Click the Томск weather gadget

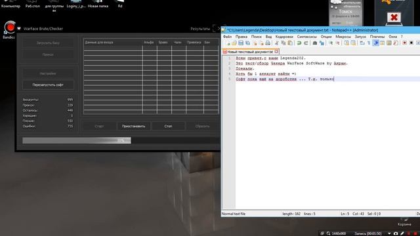346,13
